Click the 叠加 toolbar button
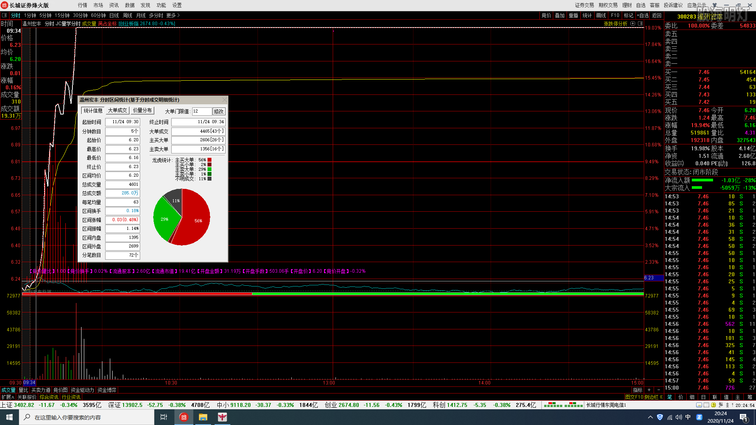The image size is (756, 425). [x=560, y=15]
